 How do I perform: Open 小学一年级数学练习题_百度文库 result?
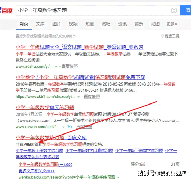pyautogui.click(x=51, y=138)
